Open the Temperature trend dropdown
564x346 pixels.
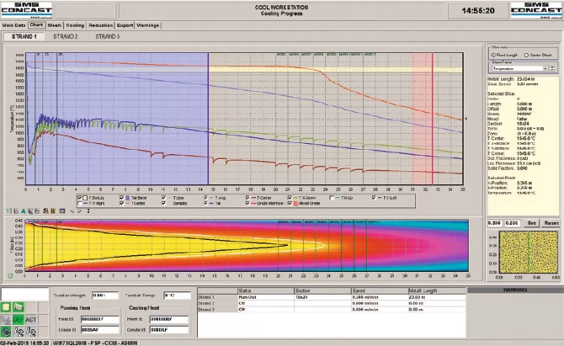(x=545, y=68)
